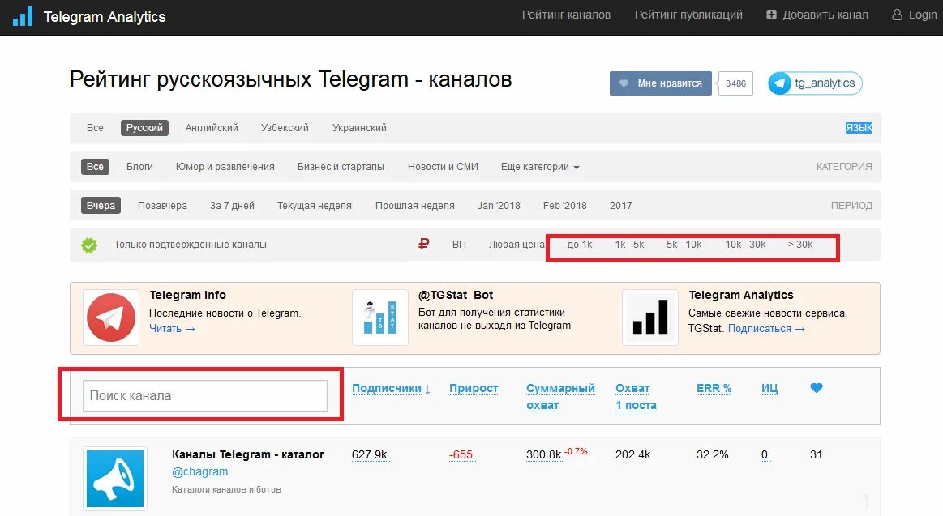Open the Каналы Telegram megaphone avatar
Viewport: 943px width, 516px height.
115,479
